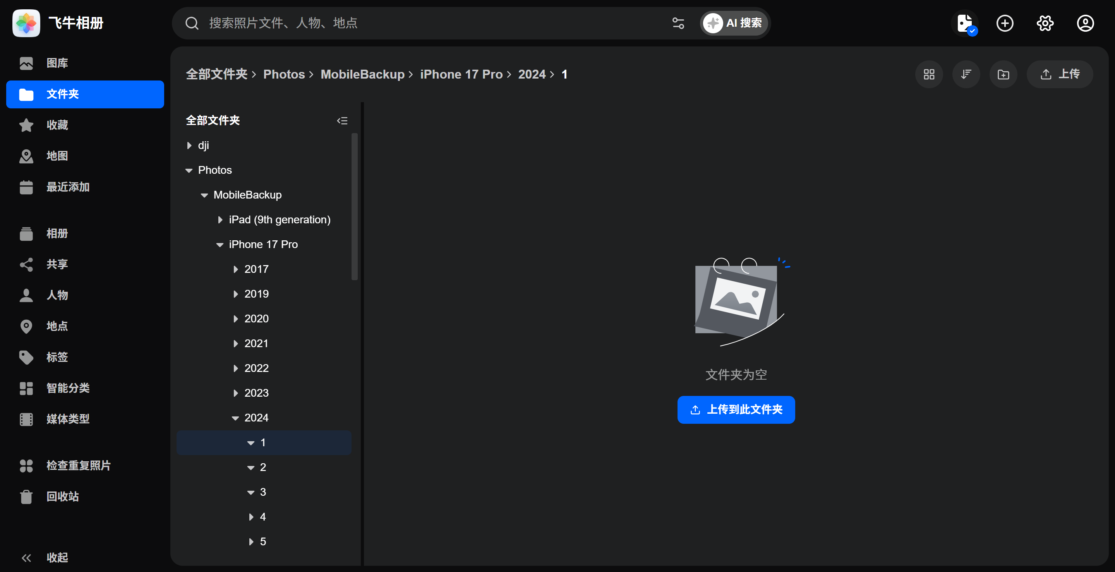
Task: Click the 人物 person icon
Action: click(26, 296)
